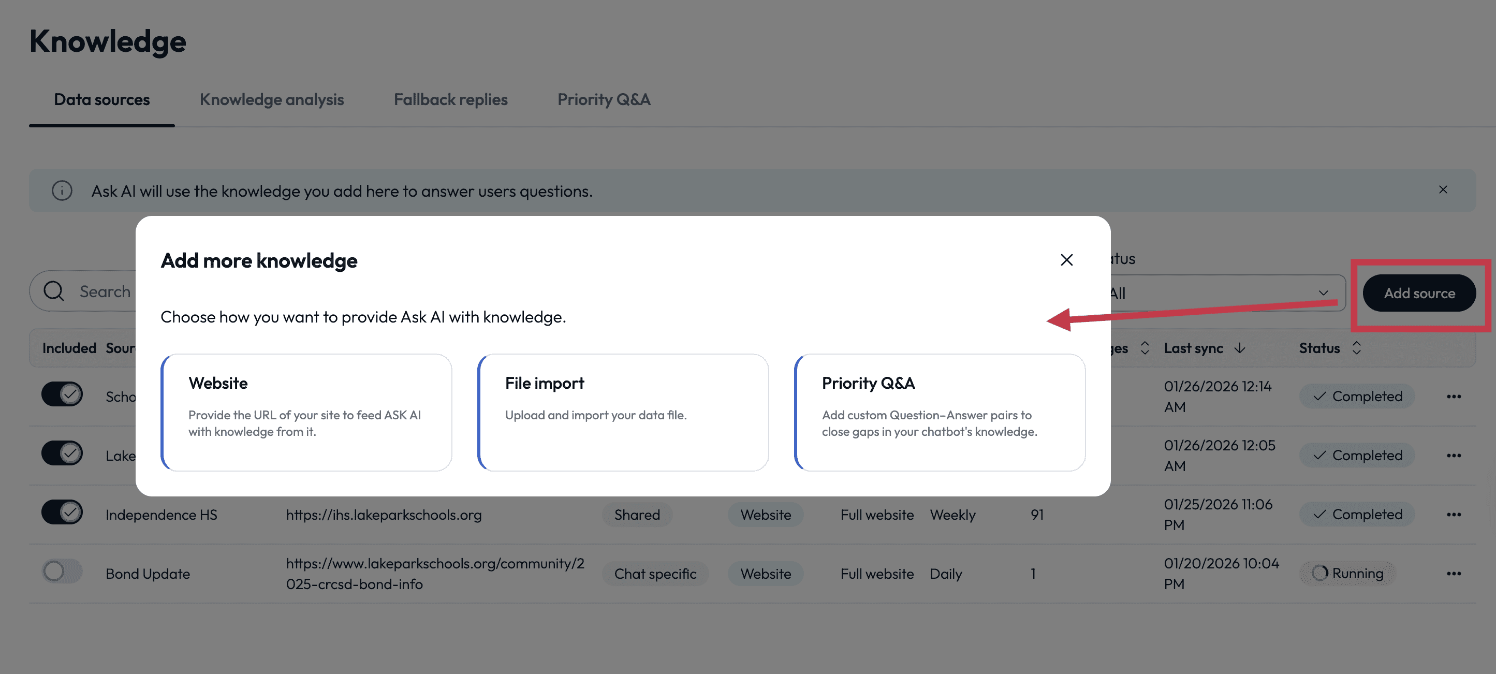Click the Weekly frequency for Independence HS
This screenshot has width=1496, height=674.
point(952,515)
